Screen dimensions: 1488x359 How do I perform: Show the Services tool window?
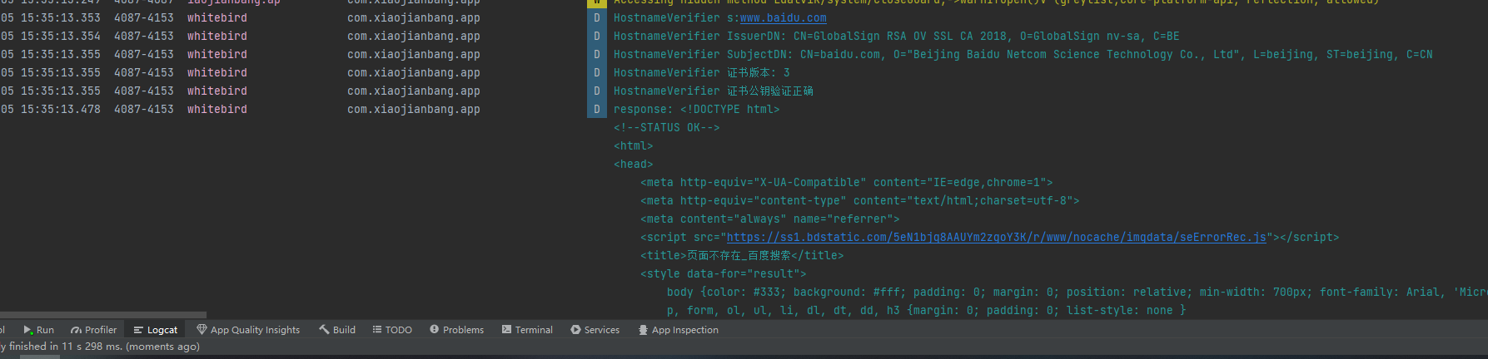point(595,330)
